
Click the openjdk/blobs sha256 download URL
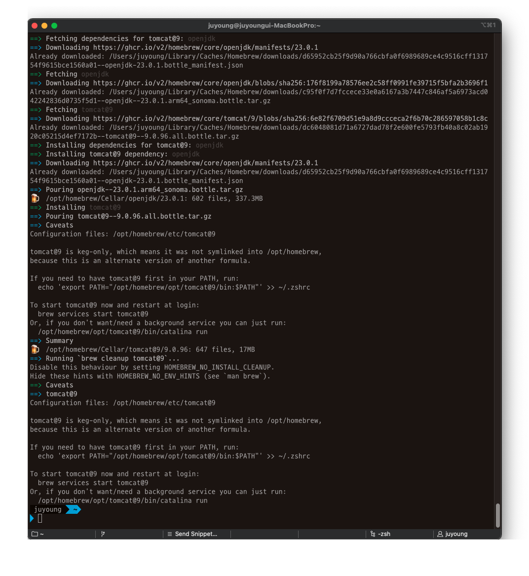290,83
